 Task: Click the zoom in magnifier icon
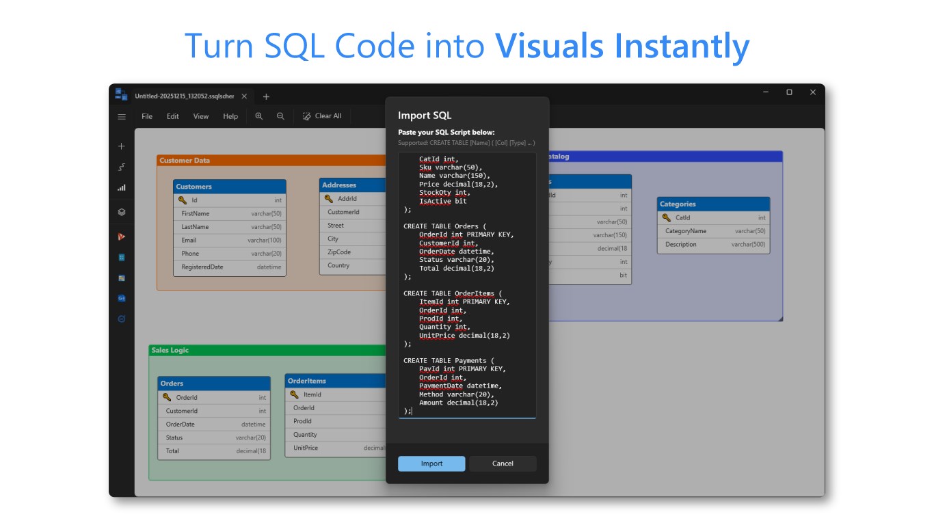click(259, 116)
